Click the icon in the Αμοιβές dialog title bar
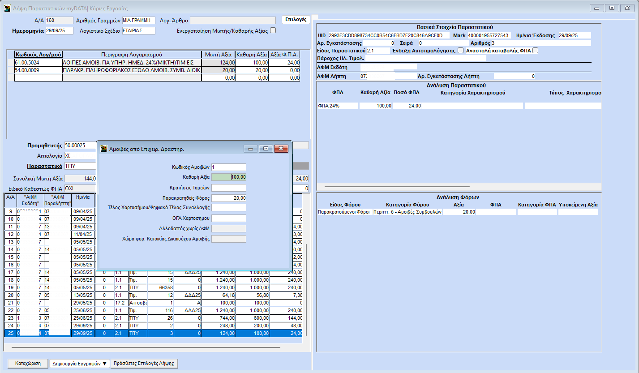 coord(103,149)
